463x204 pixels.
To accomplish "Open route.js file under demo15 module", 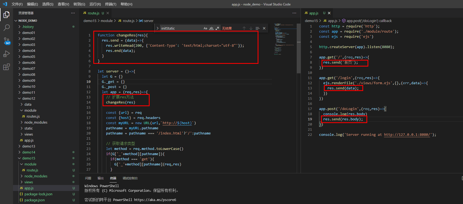I will [x=46, y=170].
